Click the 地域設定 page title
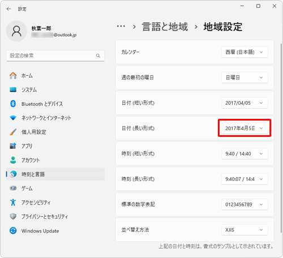The width and height of the screenshot is (283, 258). pos(223,27)
